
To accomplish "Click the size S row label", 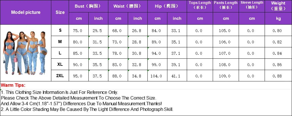I will pyautogui.click(x=60, y=30).
